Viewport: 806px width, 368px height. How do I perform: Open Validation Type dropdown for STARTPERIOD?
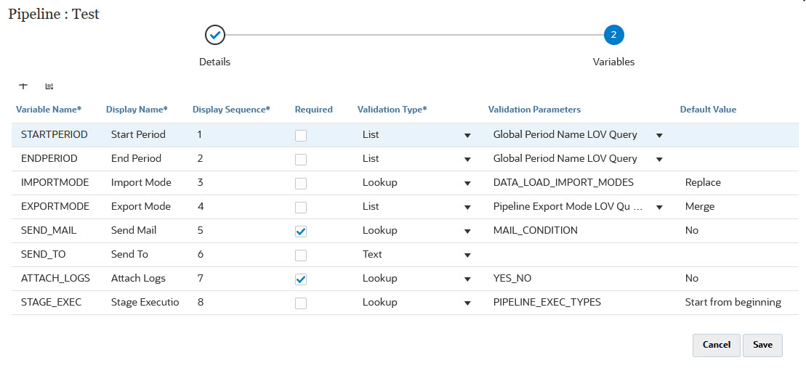(x=467, y=136)
